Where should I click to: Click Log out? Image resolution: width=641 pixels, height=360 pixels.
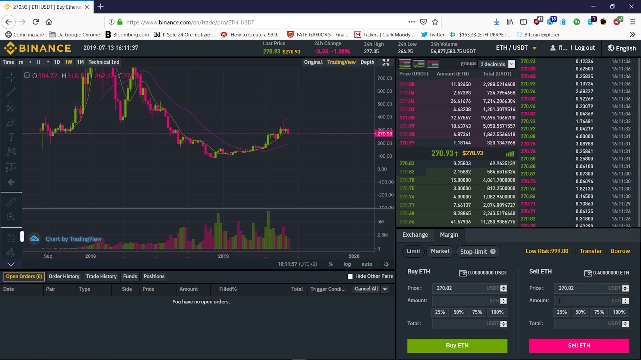coord(585,48)
